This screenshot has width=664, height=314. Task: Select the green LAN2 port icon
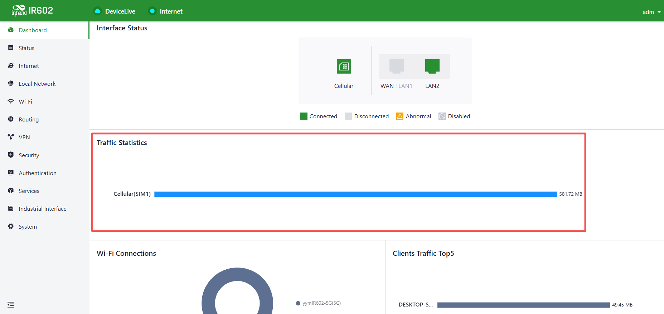pos(432,66)
